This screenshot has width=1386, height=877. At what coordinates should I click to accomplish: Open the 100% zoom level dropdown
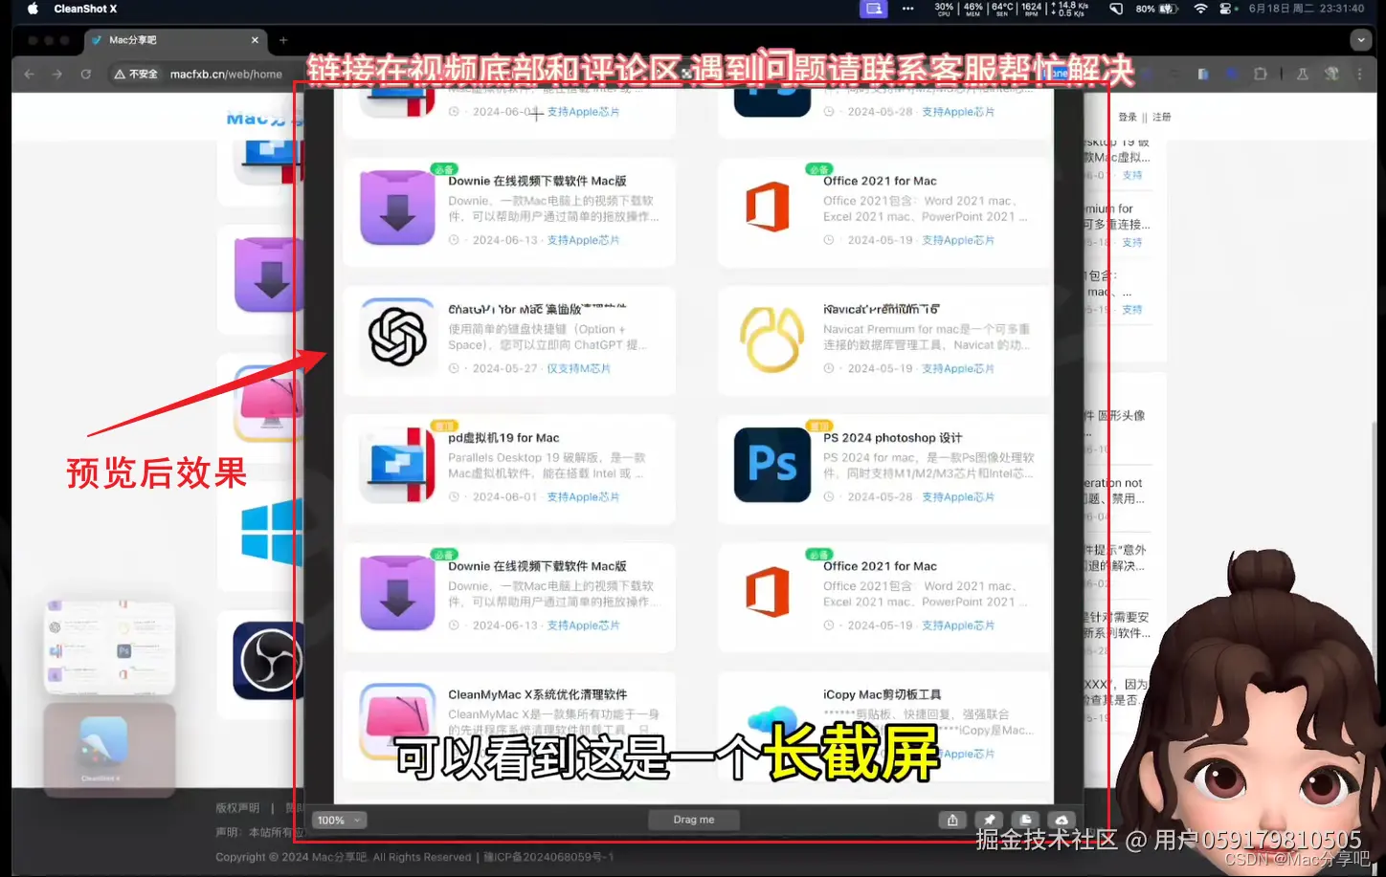coord(339,820)
